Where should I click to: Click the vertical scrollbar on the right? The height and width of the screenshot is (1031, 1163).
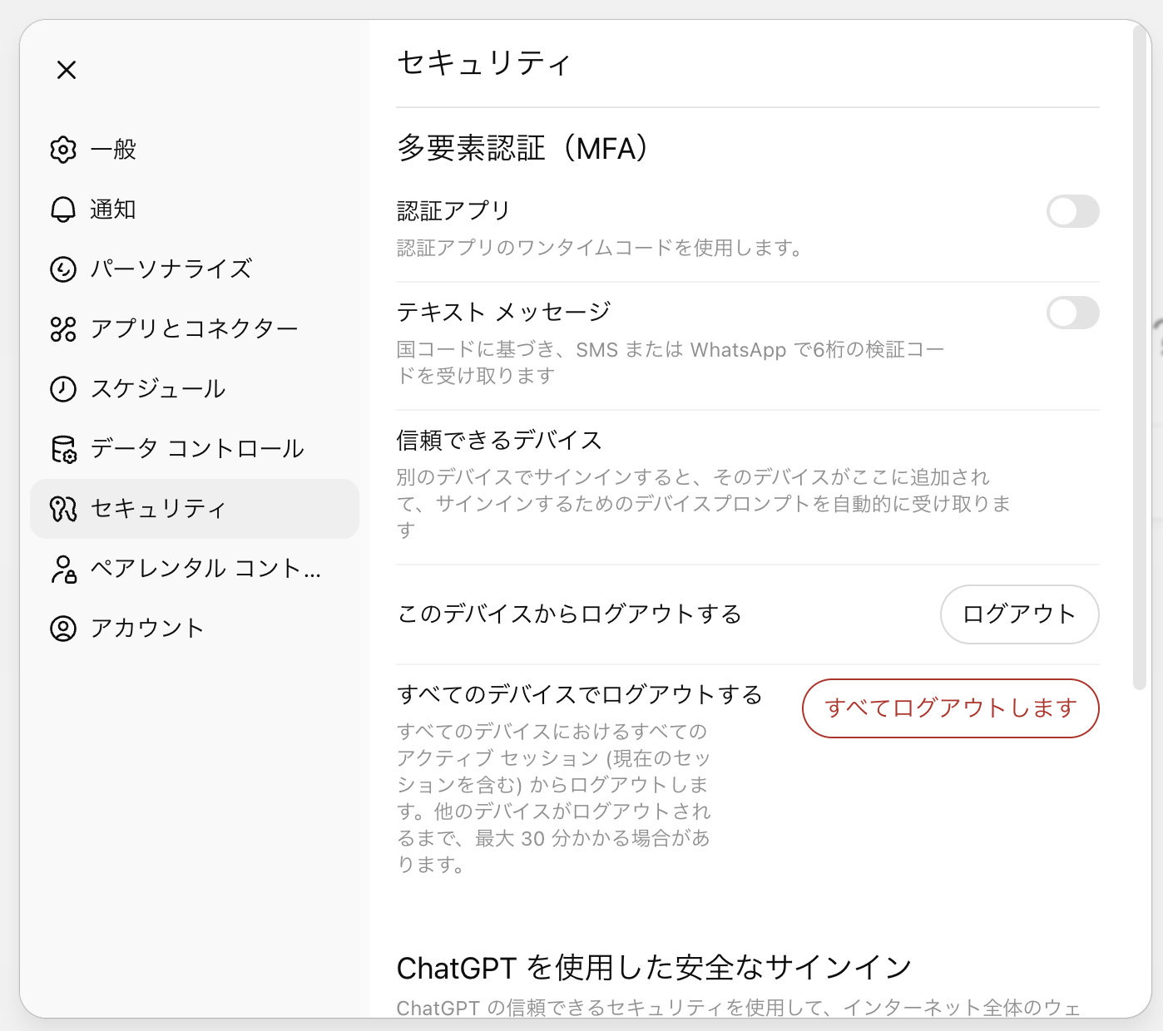1140,358
